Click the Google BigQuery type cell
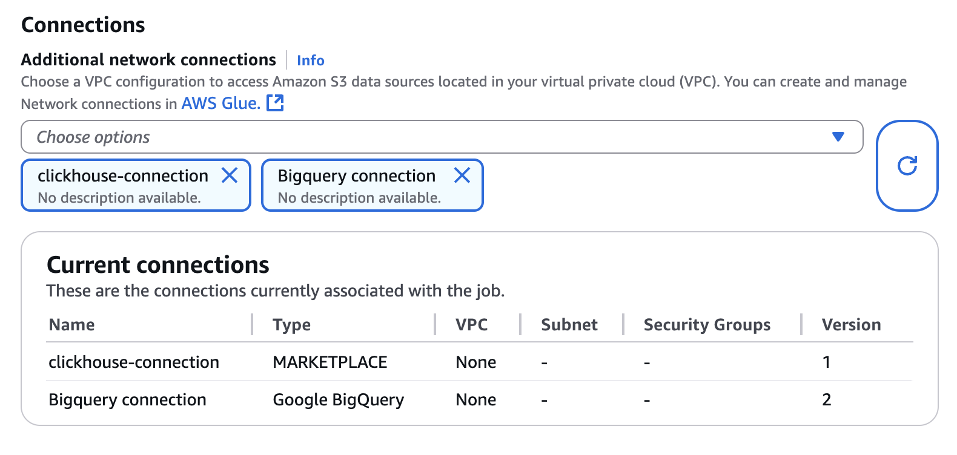 tap(338, 400)
